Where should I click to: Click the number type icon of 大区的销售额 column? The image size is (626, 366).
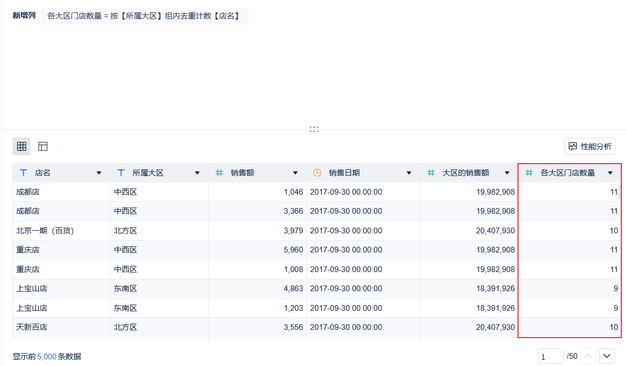pos(431,173)
